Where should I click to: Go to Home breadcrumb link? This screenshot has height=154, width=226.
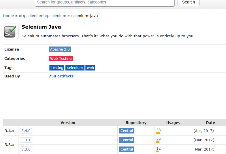[8, 16]
